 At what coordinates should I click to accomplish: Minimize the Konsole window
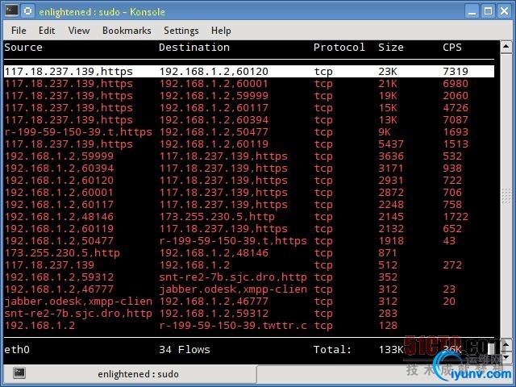472,11
